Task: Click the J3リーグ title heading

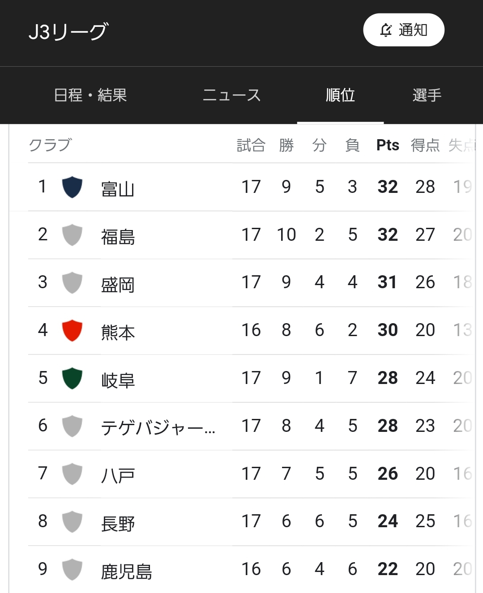Action: (68, 31)
